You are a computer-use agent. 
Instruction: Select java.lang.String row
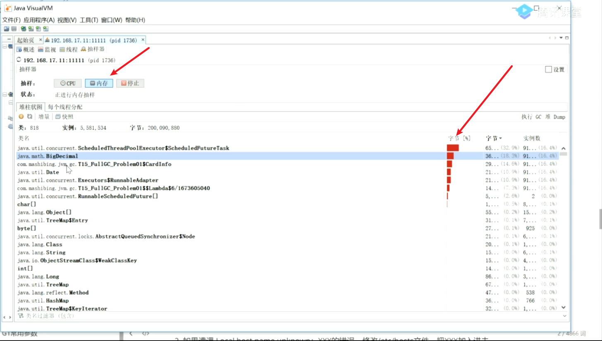(x=288, y=253)
